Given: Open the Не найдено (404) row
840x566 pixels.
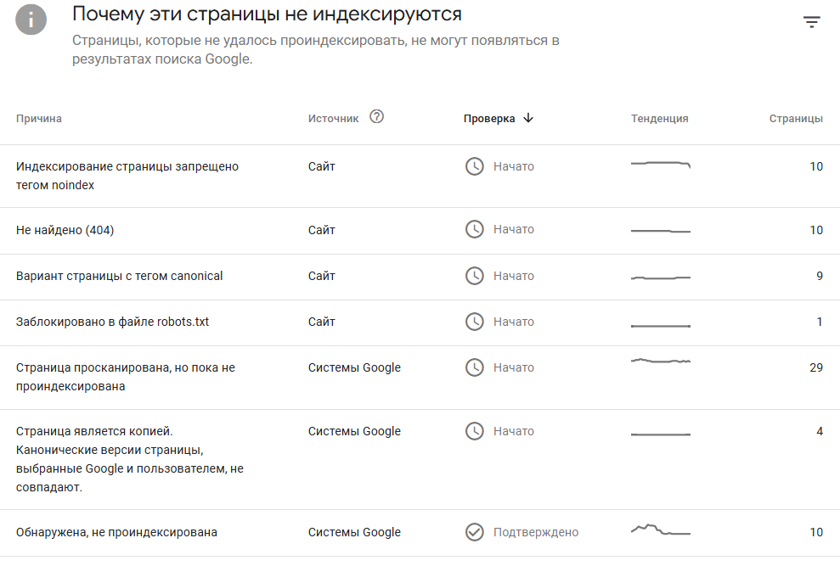Looking at the screenshot, I should coord(420,230).
